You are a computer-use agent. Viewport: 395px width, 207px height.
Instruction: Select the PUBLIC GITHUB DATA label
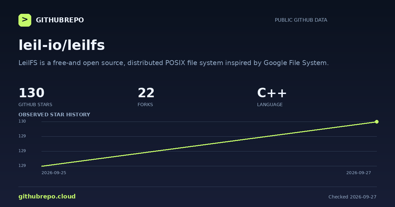(x=301, y=20)
